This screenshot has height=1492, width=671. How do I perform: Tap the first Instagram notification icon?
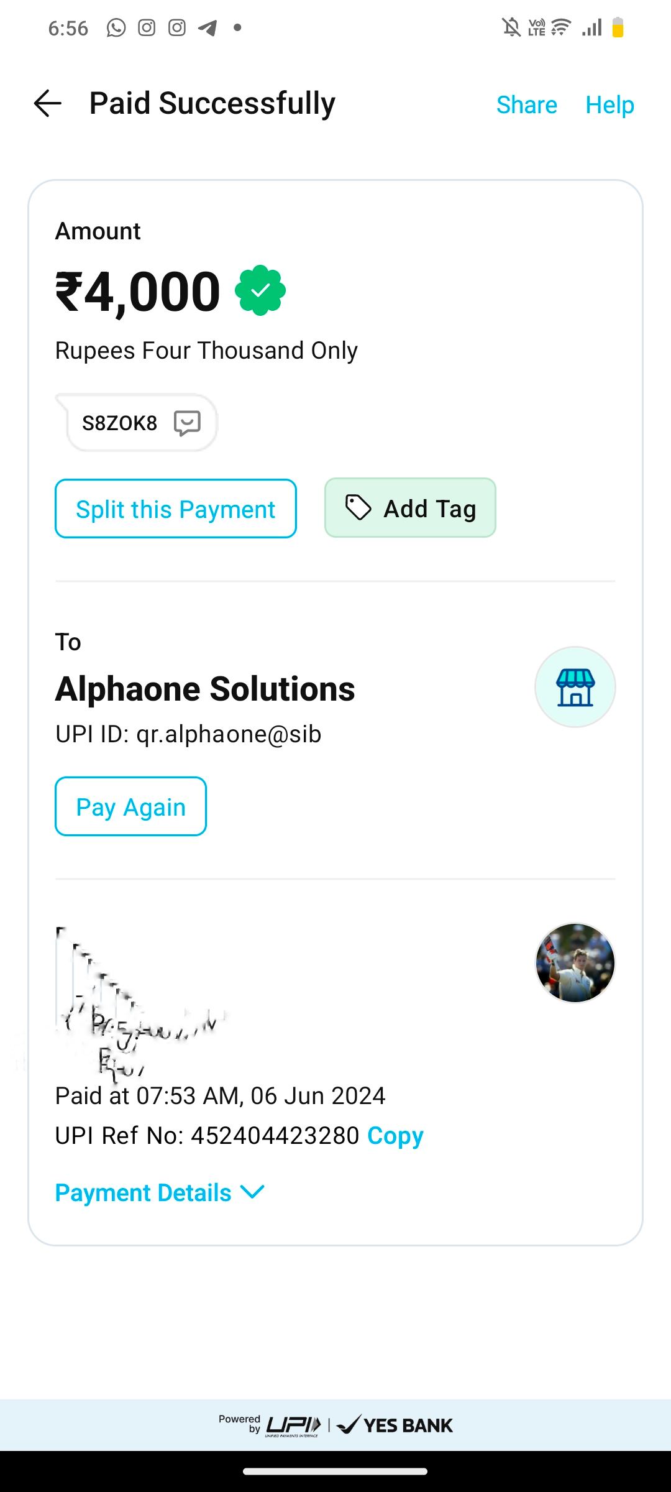point(147,28)
